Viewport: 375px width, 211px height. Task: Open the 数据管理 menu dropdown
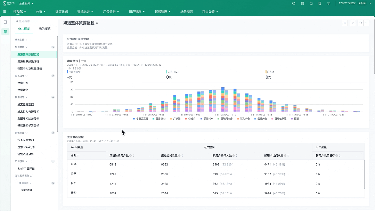(x=162, y=11)
